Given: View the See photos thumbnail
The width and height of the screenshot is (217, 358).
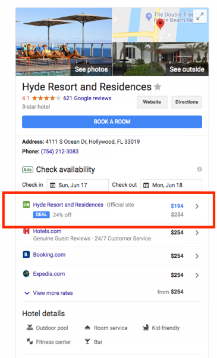Looking at the screenshot, I should (64, 42).
